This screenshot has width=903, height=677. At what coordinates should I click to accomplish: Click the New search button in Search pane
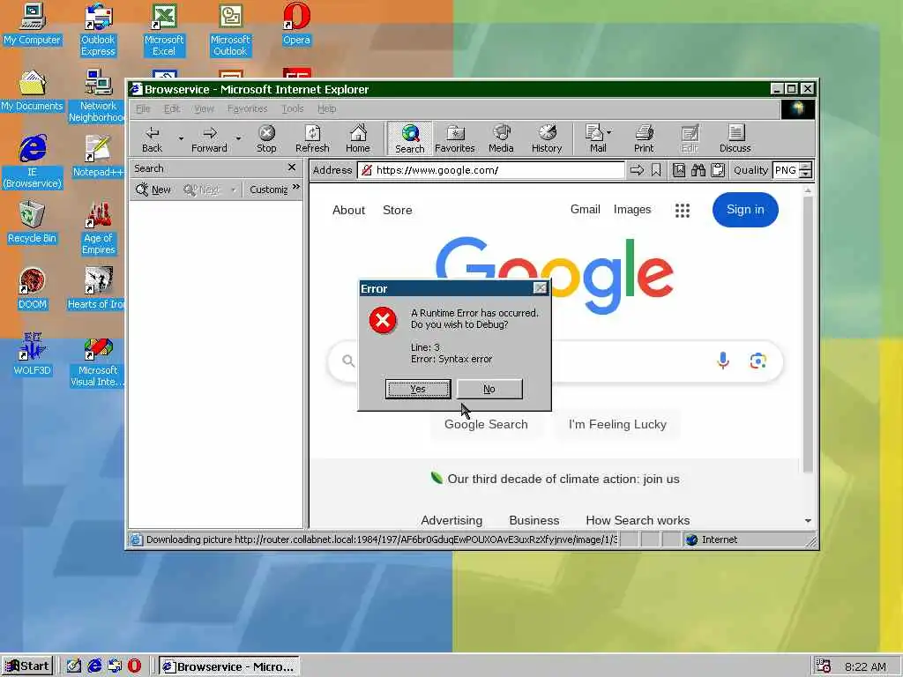(x=153, y=190)
